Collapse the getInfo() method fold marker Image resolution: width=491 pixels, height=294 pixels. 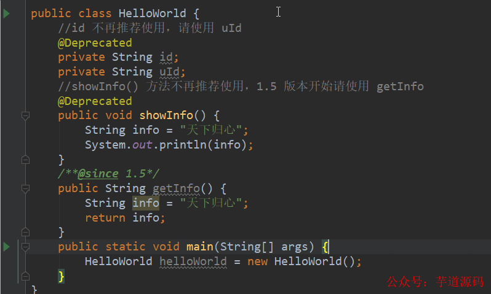pyautogui.click(x=25, y=188)
